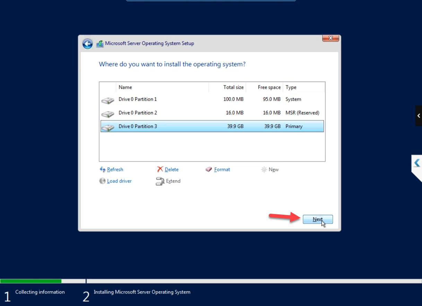This screenshot has width=422, height=306.
Task: Select Drive 0 Partition 3 row
Action: pyautogui.click(x=212, y=126)
